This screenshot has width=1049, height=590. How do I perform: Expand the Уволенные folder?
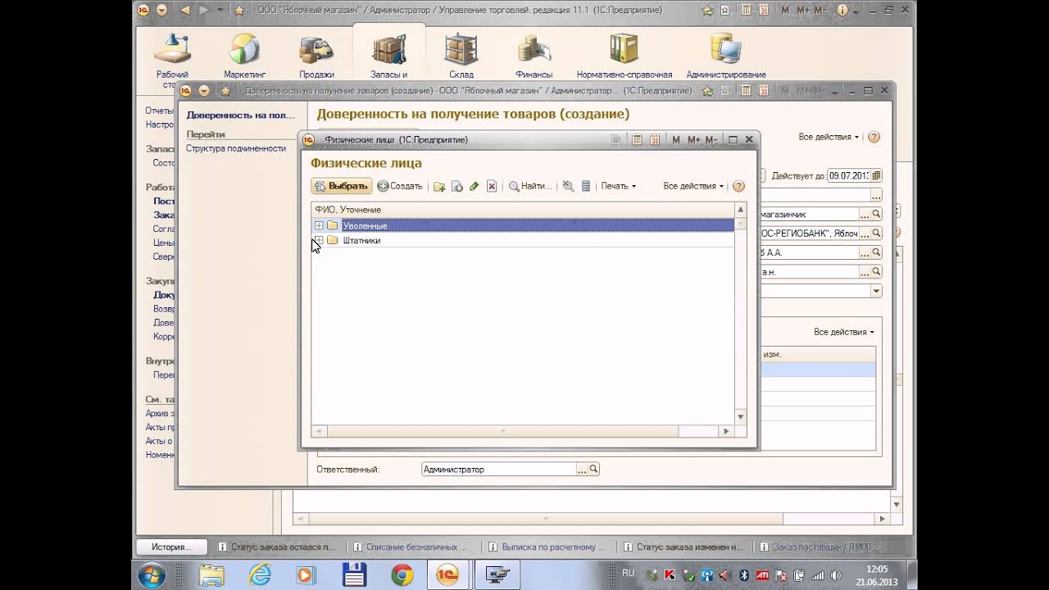click(x=319, y=225)
